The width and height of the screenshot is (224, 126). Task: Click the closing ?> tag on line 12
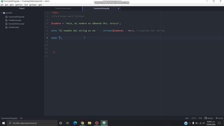click(x=54, y=52)
